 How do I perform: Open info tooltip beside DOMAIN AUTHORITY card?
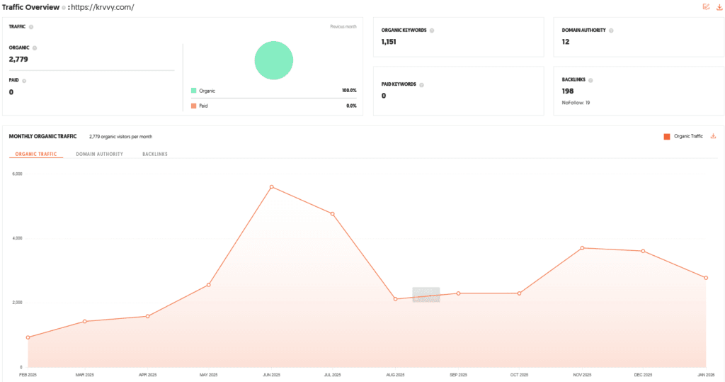[611, 30]
